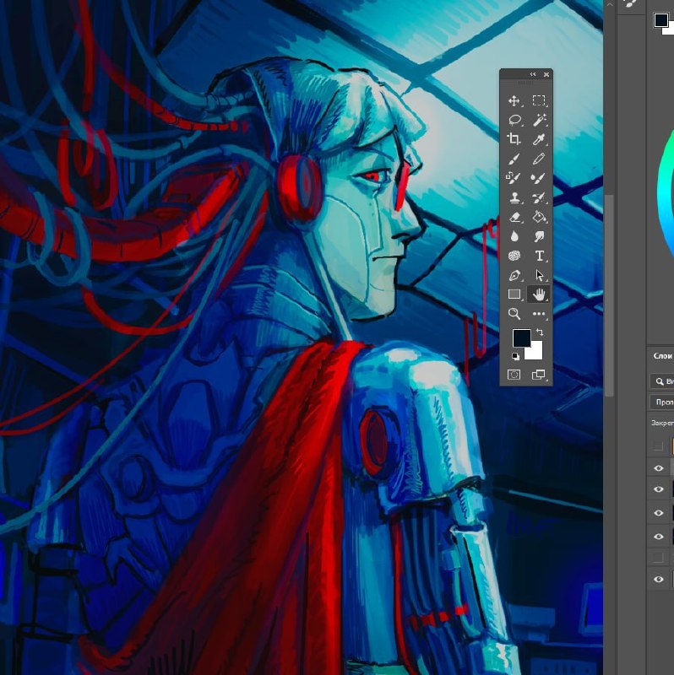Select the Magic Wand tool
This screenshot has height=675, width=674.
click(x=539, y=120)
